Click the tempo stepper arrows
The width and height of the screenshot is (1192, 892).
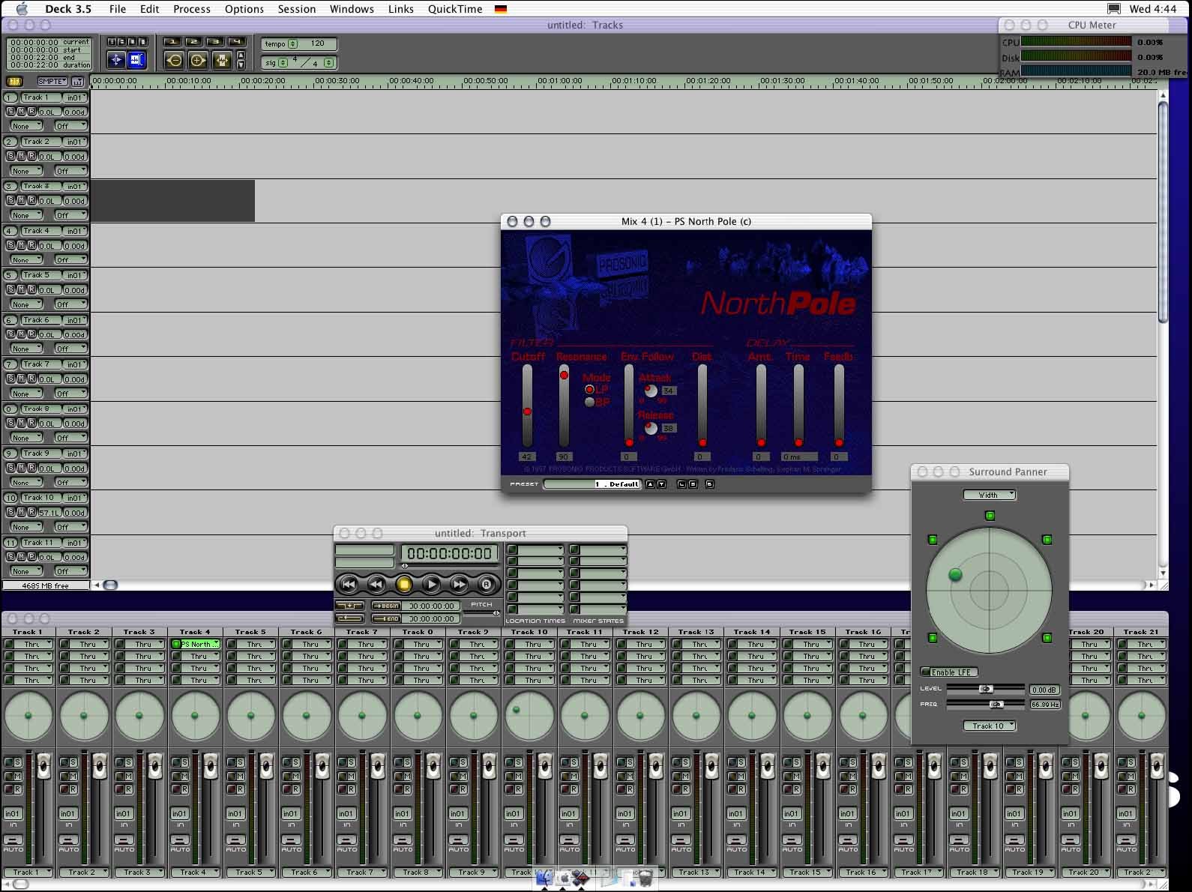coord(293,43)
